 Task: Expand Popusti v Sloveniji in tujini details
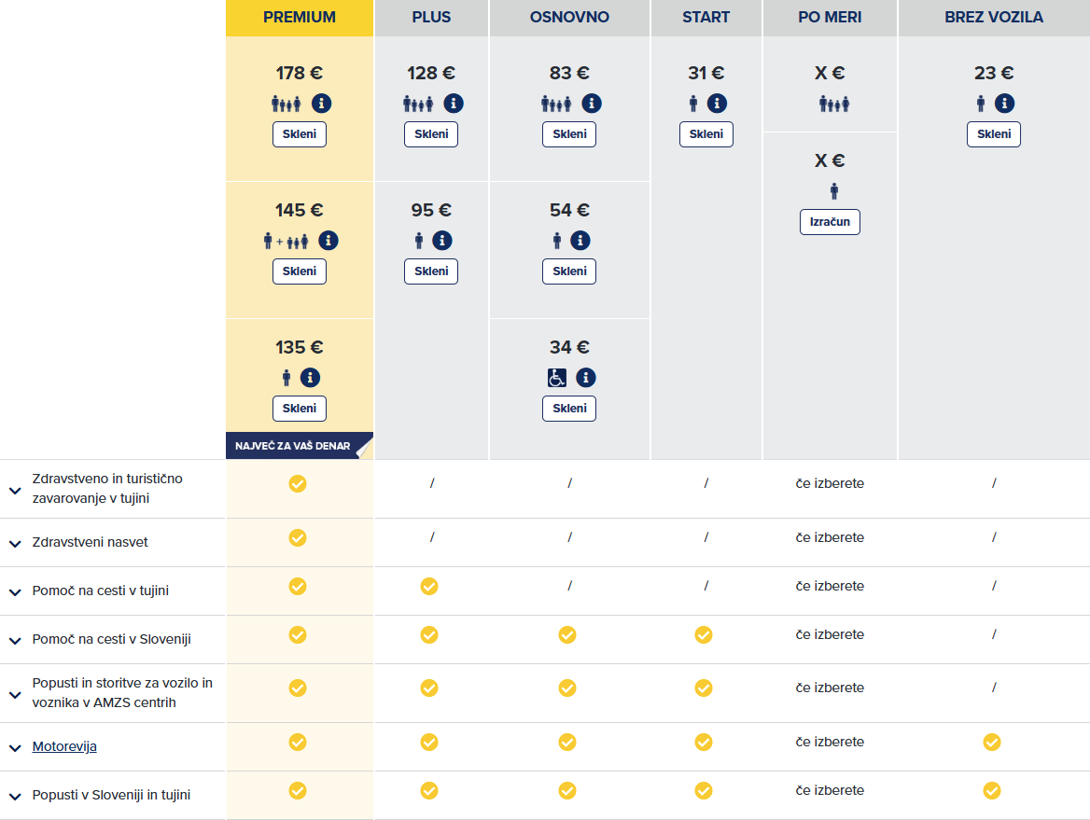15,797
